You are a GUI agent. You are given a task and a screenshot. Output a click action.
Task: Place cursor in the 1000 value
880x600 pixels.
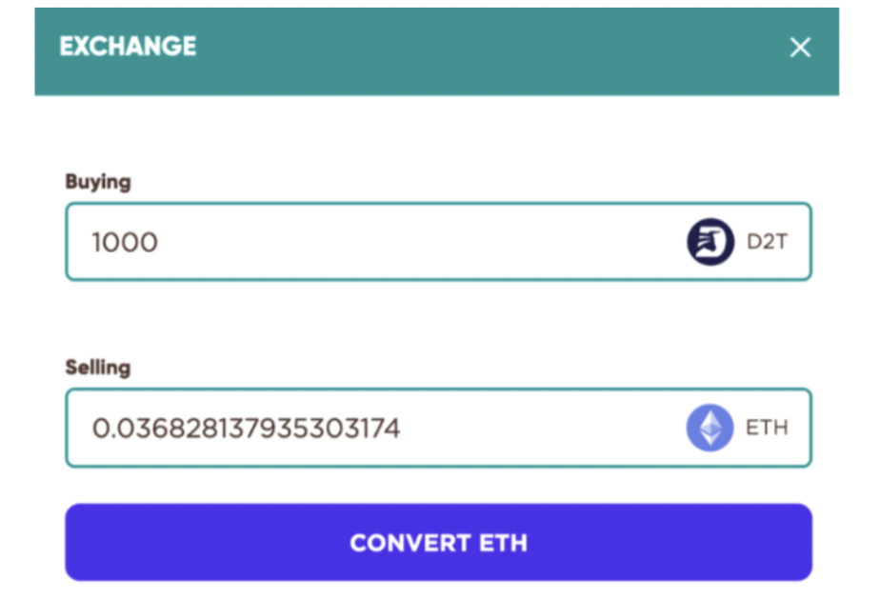coord(125,243)
